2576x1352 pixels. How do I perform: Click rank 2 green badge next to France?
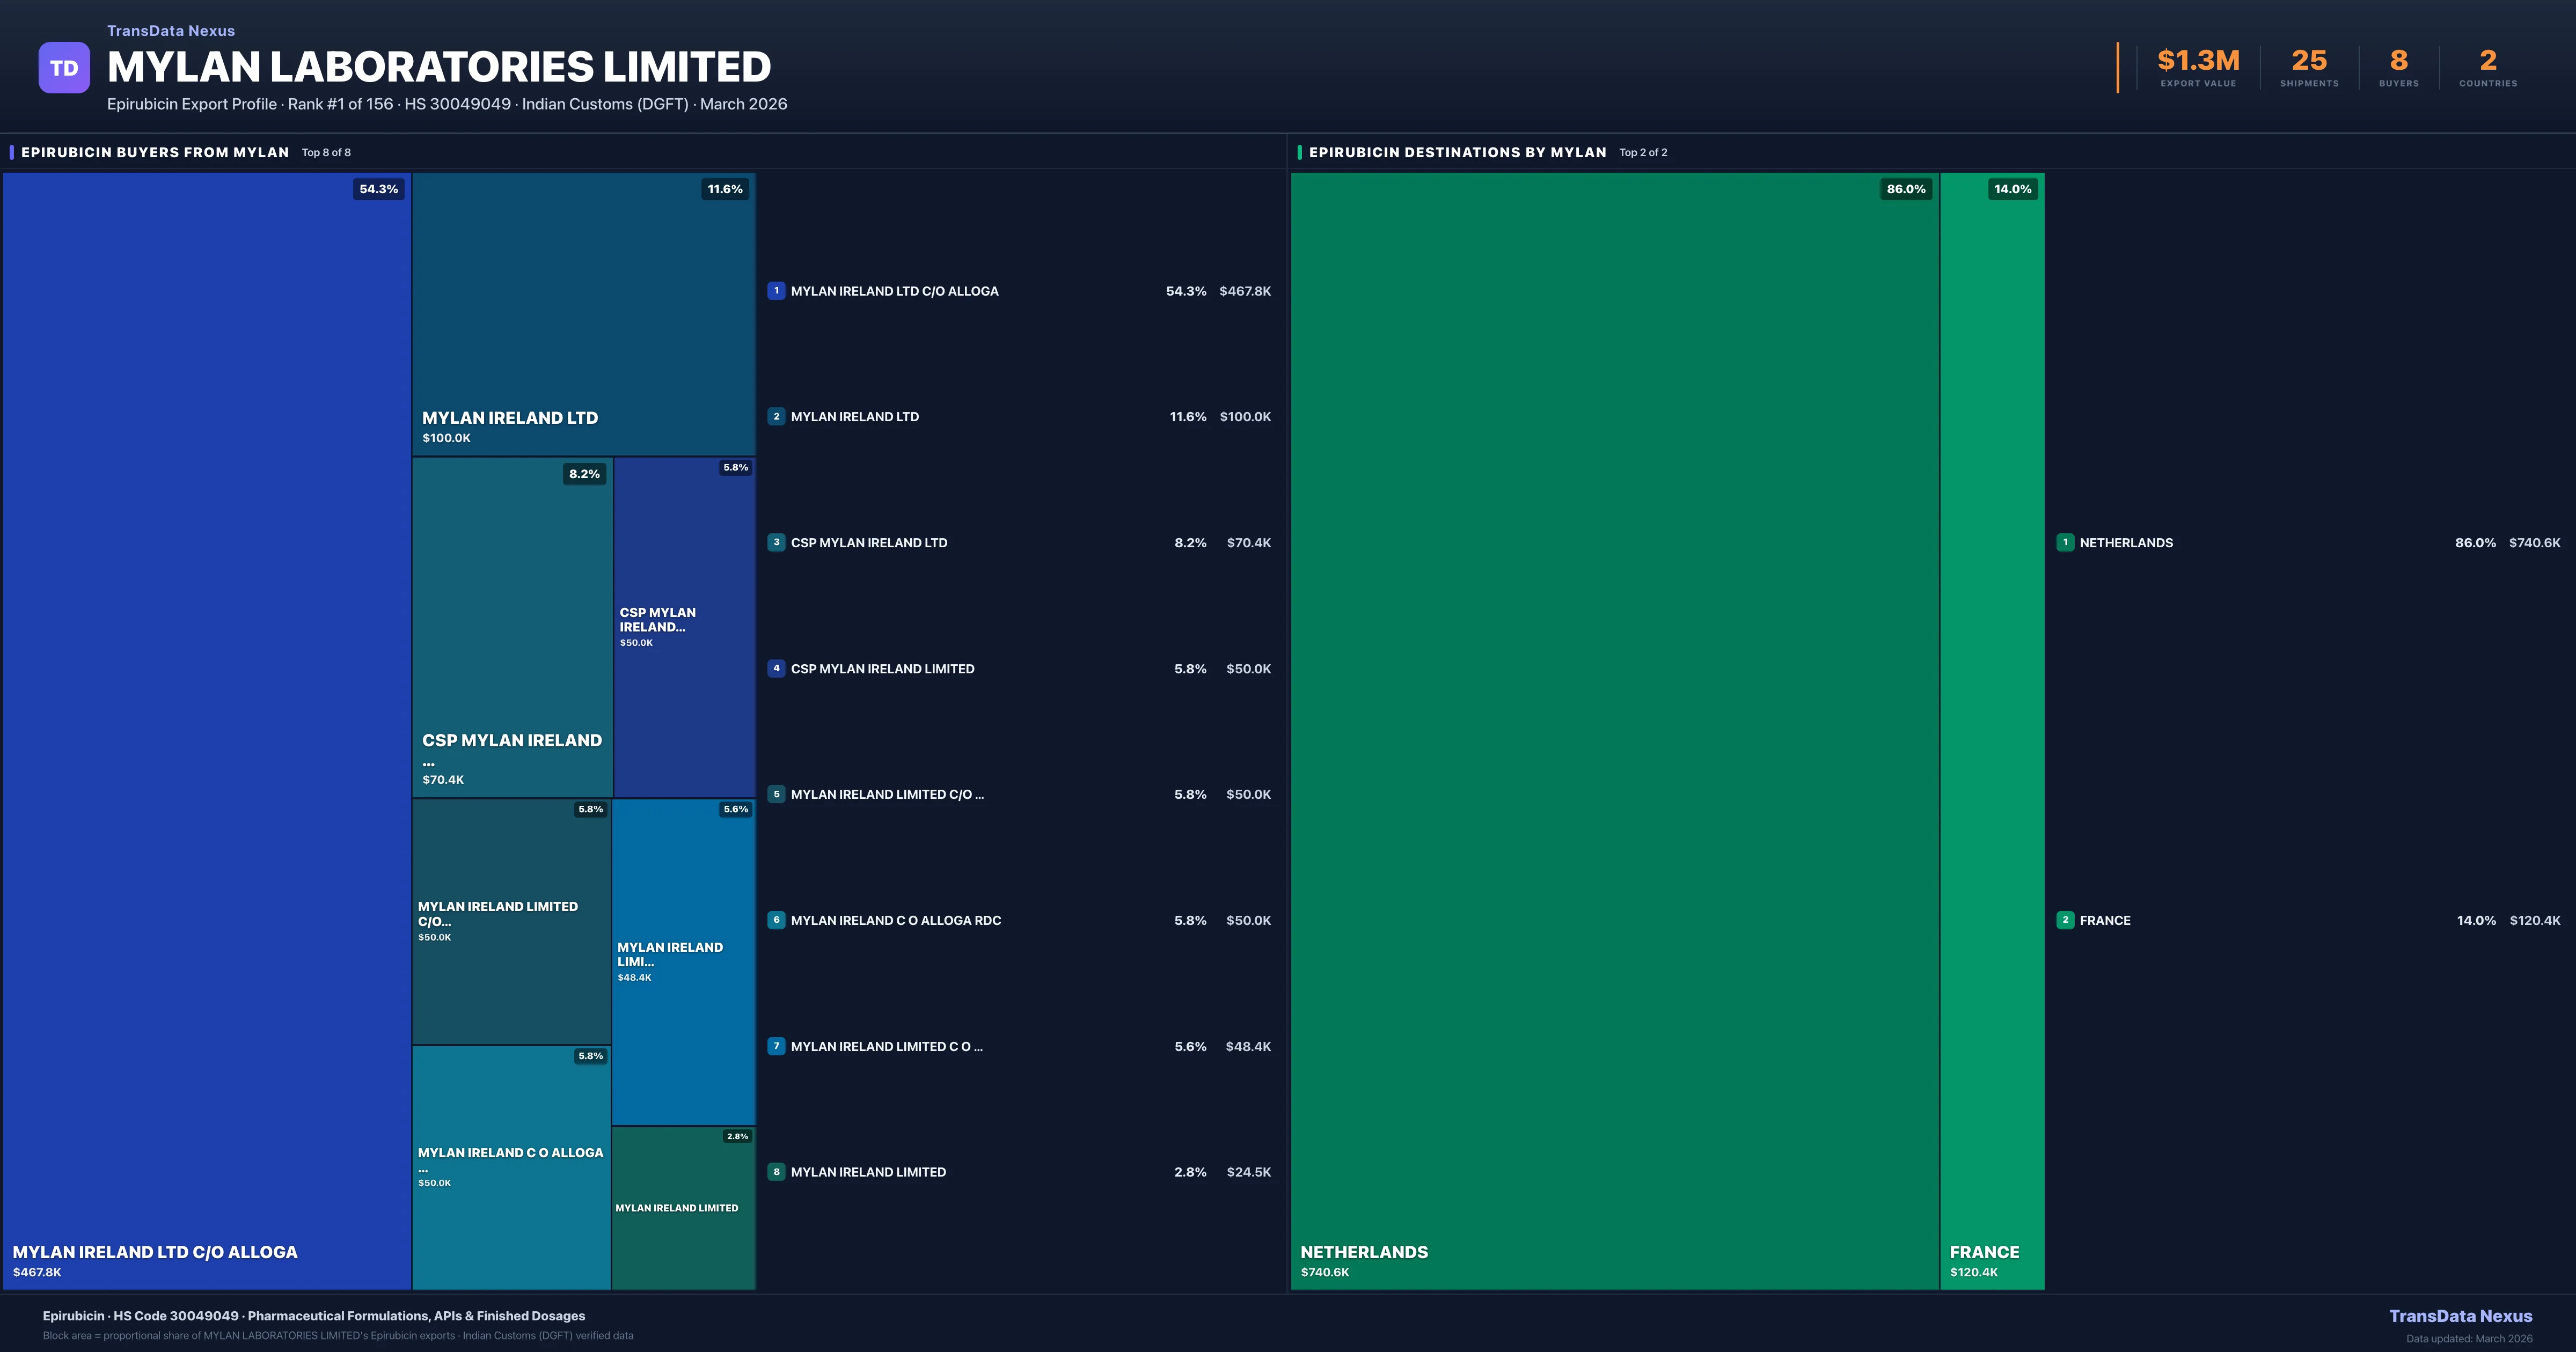[x=2065, y=920]
